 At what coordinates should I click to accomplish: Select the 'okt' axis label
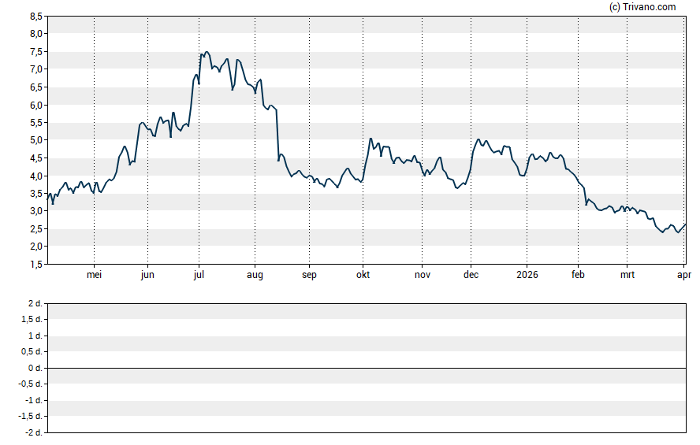click(363, 275)
